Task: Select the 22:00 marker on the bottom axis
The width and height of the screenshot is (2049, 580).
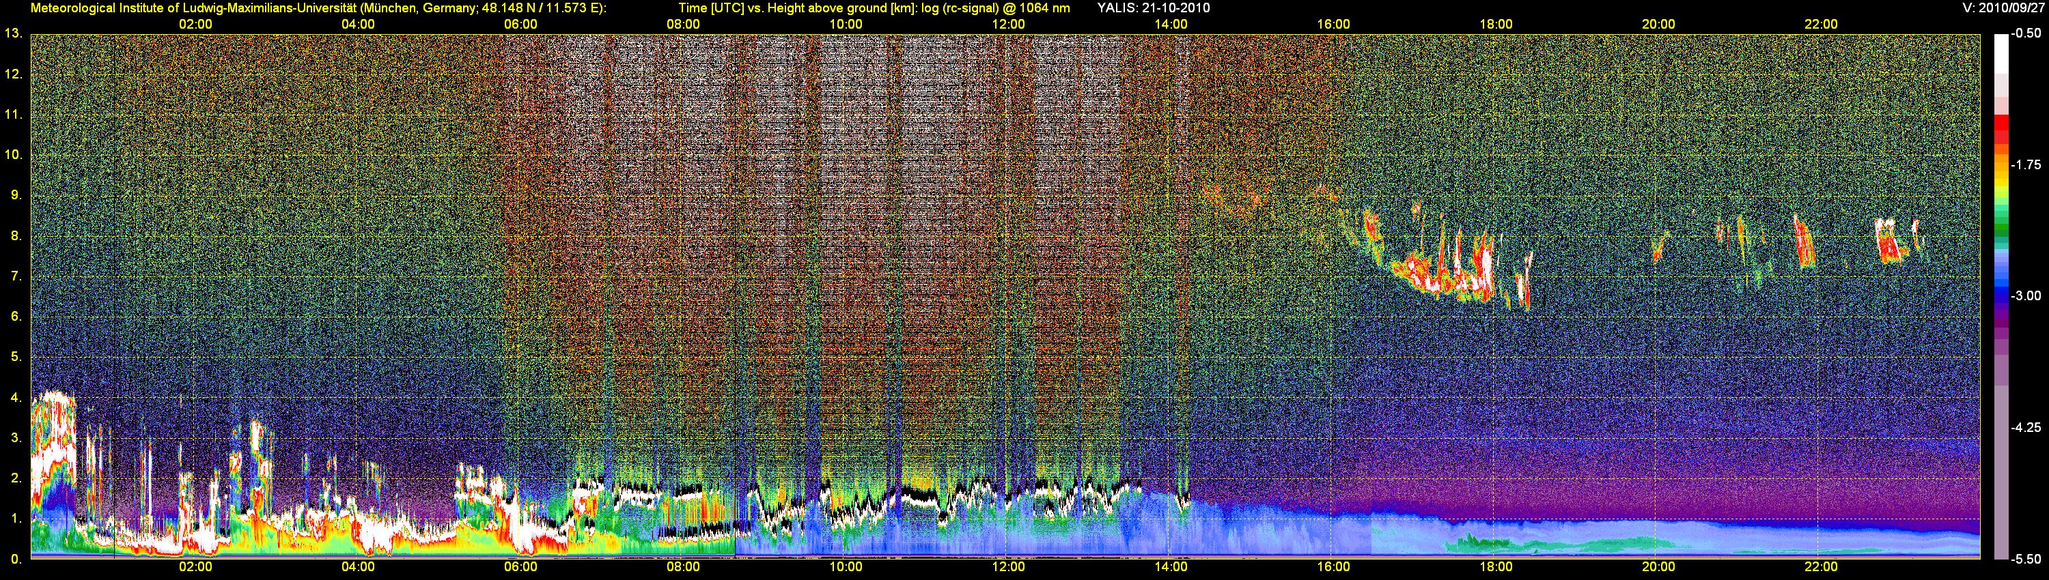Action: [1821, 566]
